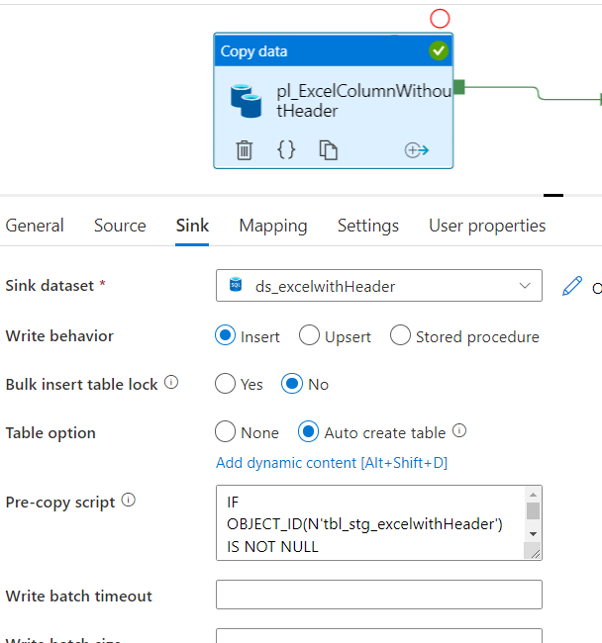Viewport: 602px width, 643px height.
Task: Click the Pre-copy script resize handle
Action: 533,552
